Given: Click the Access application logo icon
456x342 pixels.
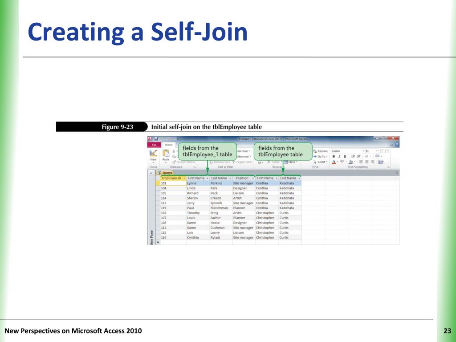Looking at the screenshot, I should coord(150,139).
